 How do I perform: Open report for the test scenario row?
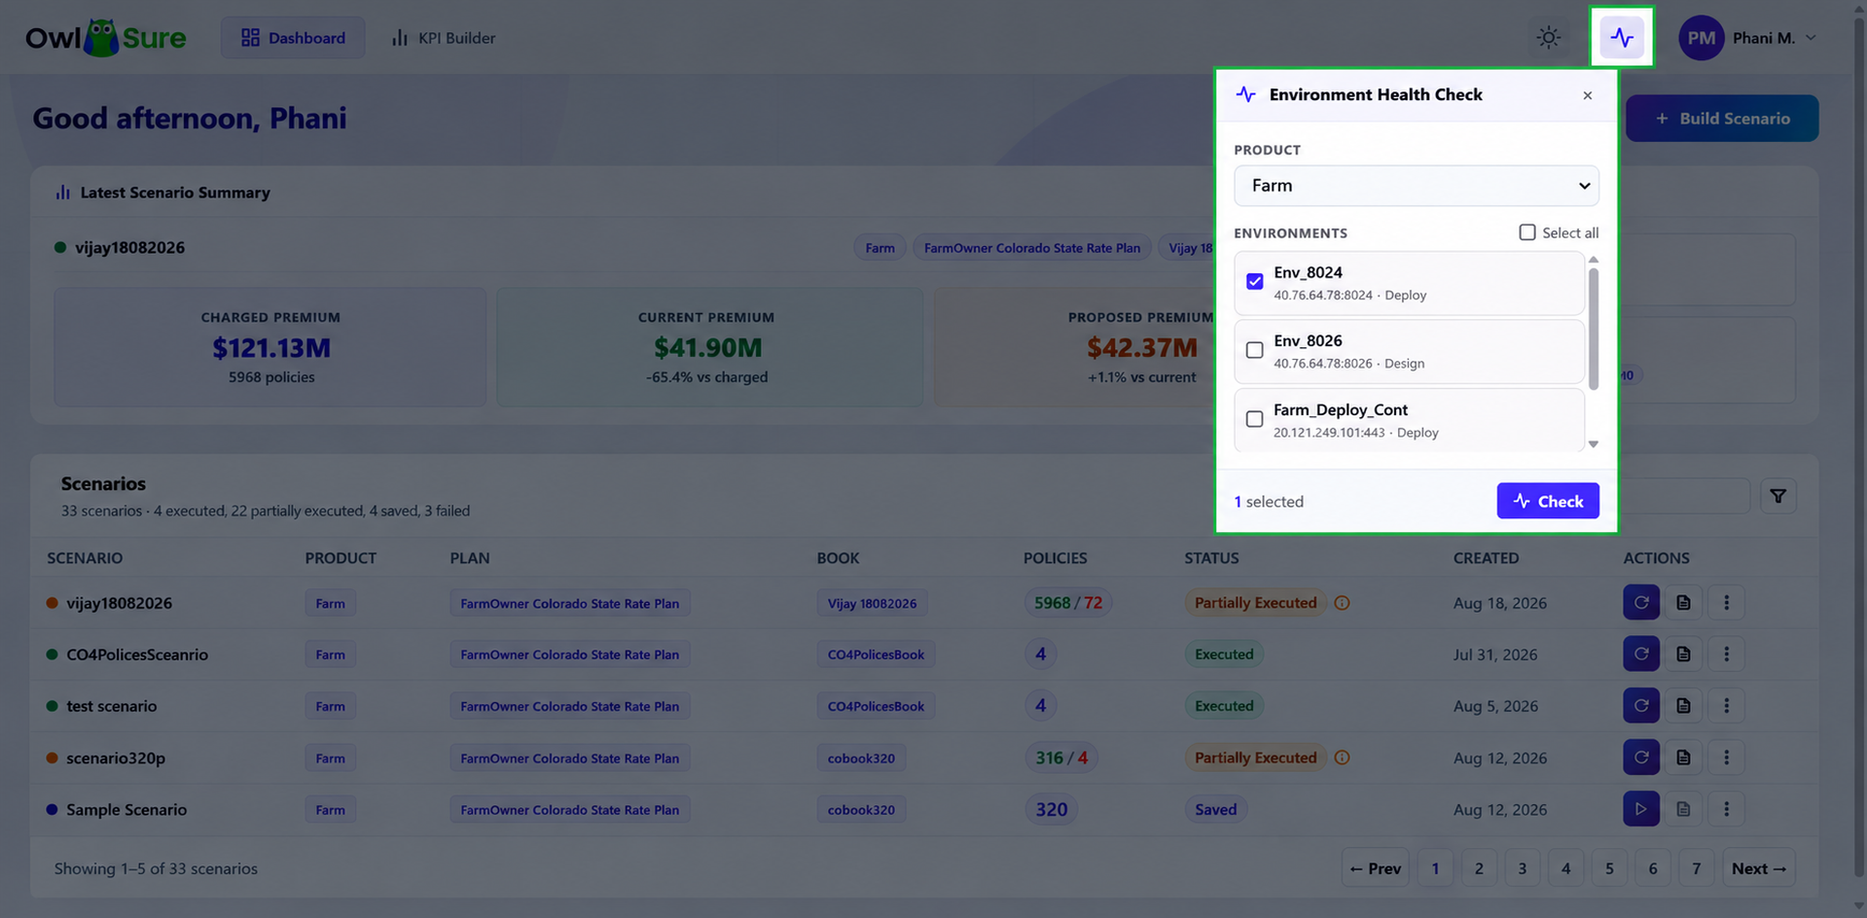tap(1683, 706)
